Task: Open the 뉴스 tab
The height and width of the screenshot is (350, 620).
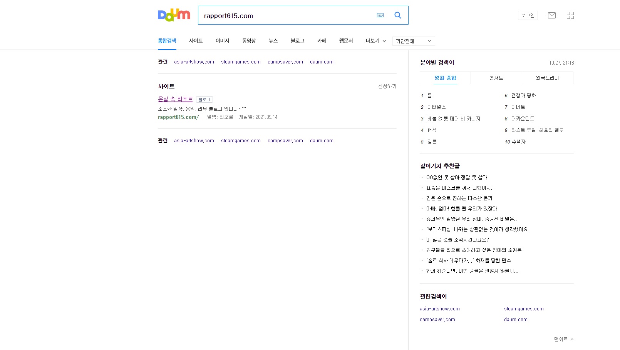Action: (273, 41)
